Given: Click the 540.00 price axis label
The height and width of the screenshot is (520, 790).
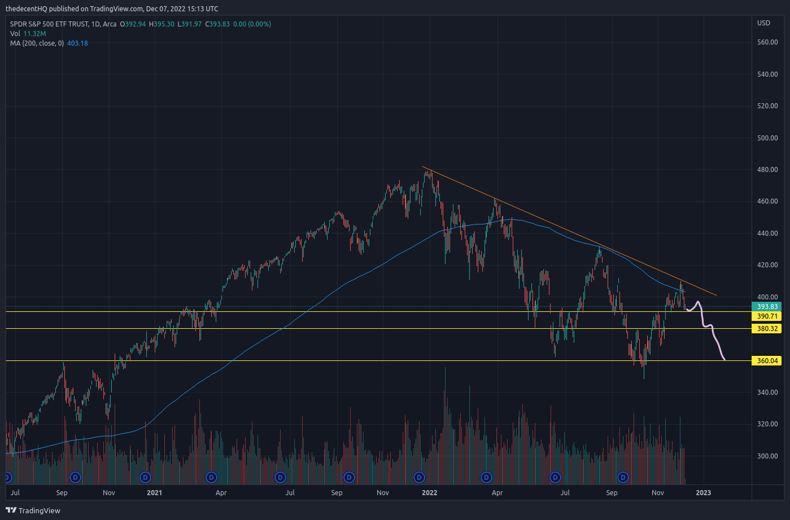Looking at the screenshot, I should (767, 74).
